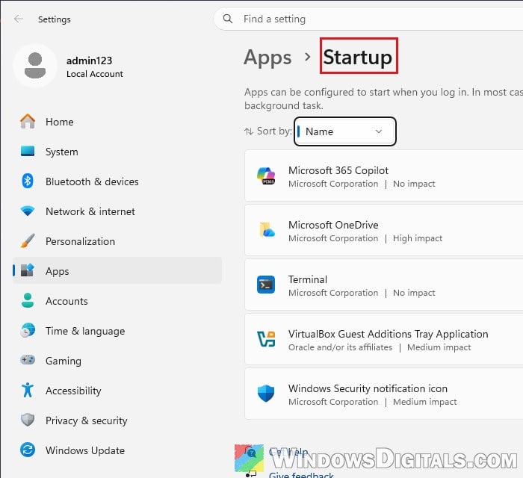Click the search magnifier icon
Viewport: 523px width, 478px height.
tap(228, 19)
